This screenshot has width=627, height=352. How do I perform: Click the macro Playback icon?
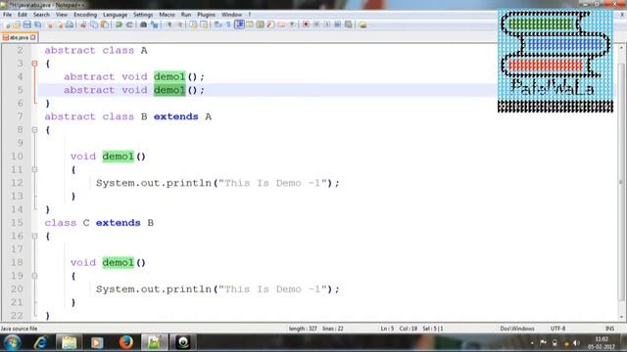tap(327, 24)
